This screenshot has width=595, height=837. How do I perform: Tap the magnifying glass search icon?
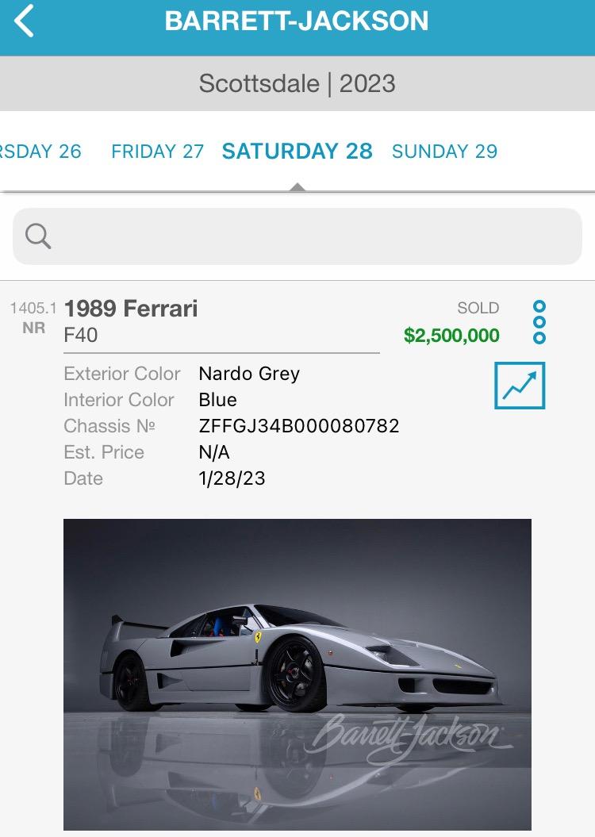[38, 236]
